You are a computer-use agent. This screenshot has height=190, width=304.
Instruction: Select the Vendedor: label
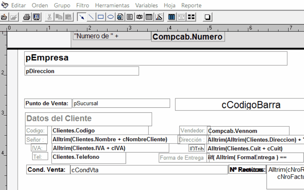193,130
